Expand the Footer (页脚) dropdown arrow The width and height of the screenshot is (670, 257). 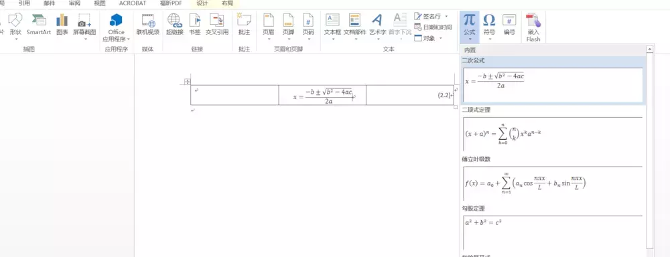[x=288, y=39]
